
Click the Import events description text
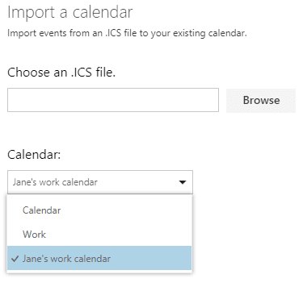pos(127,33)
